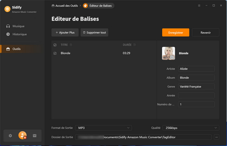Open the mail feedback icon
The width and height of the screenshot is (227, 146).
[35, 136]
